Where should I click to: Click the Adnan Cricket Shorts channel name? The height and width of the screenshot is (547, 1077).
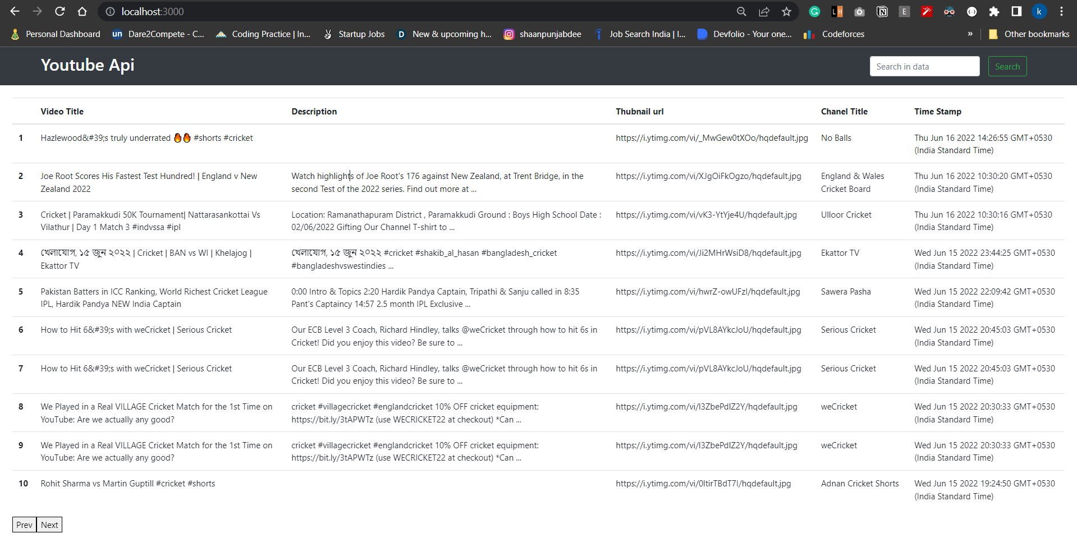tap(860, 484)
